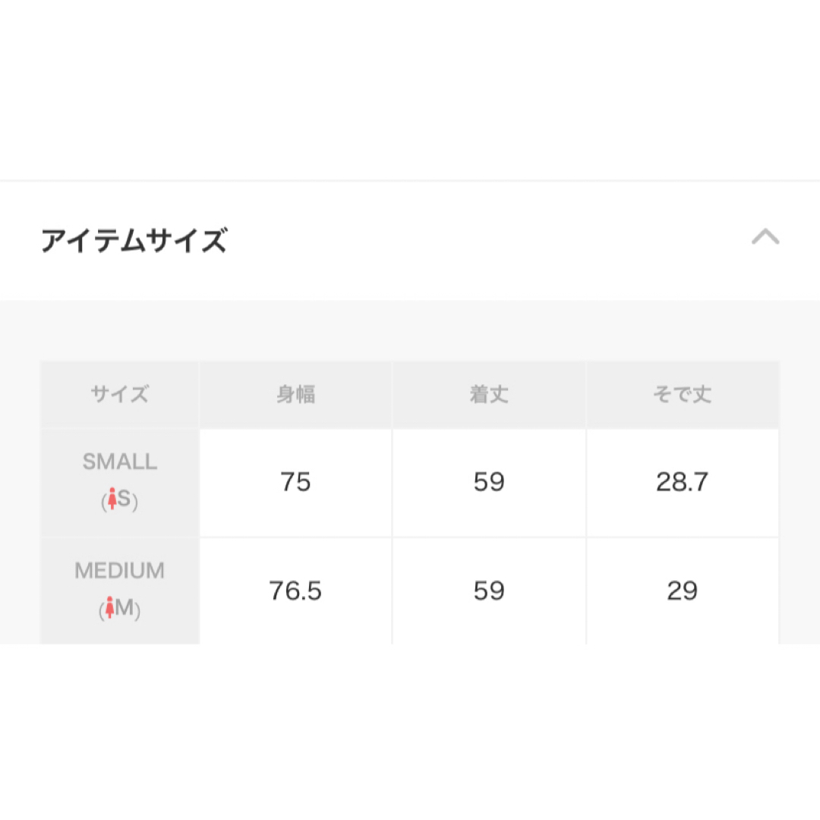Click the 身幅 column header

pos(295,394)
